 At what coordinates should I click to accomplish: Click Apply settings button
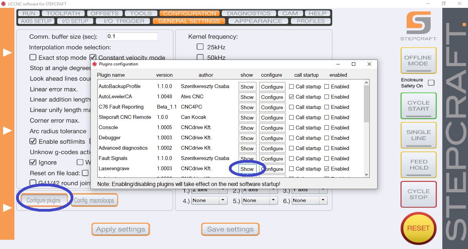(x=121, y=229)
